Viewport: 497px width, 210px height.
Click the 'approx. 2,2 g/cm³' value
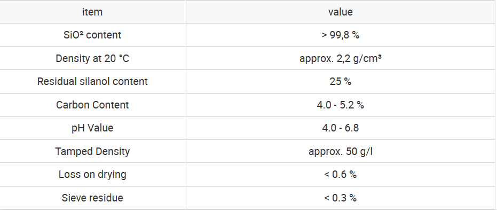click(x=341, y=58)
